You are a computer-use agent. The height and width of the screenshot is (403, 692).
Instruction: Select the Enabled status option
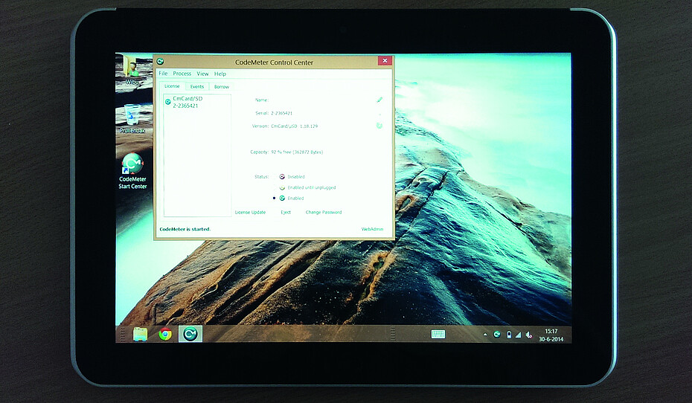click(291, 199)
